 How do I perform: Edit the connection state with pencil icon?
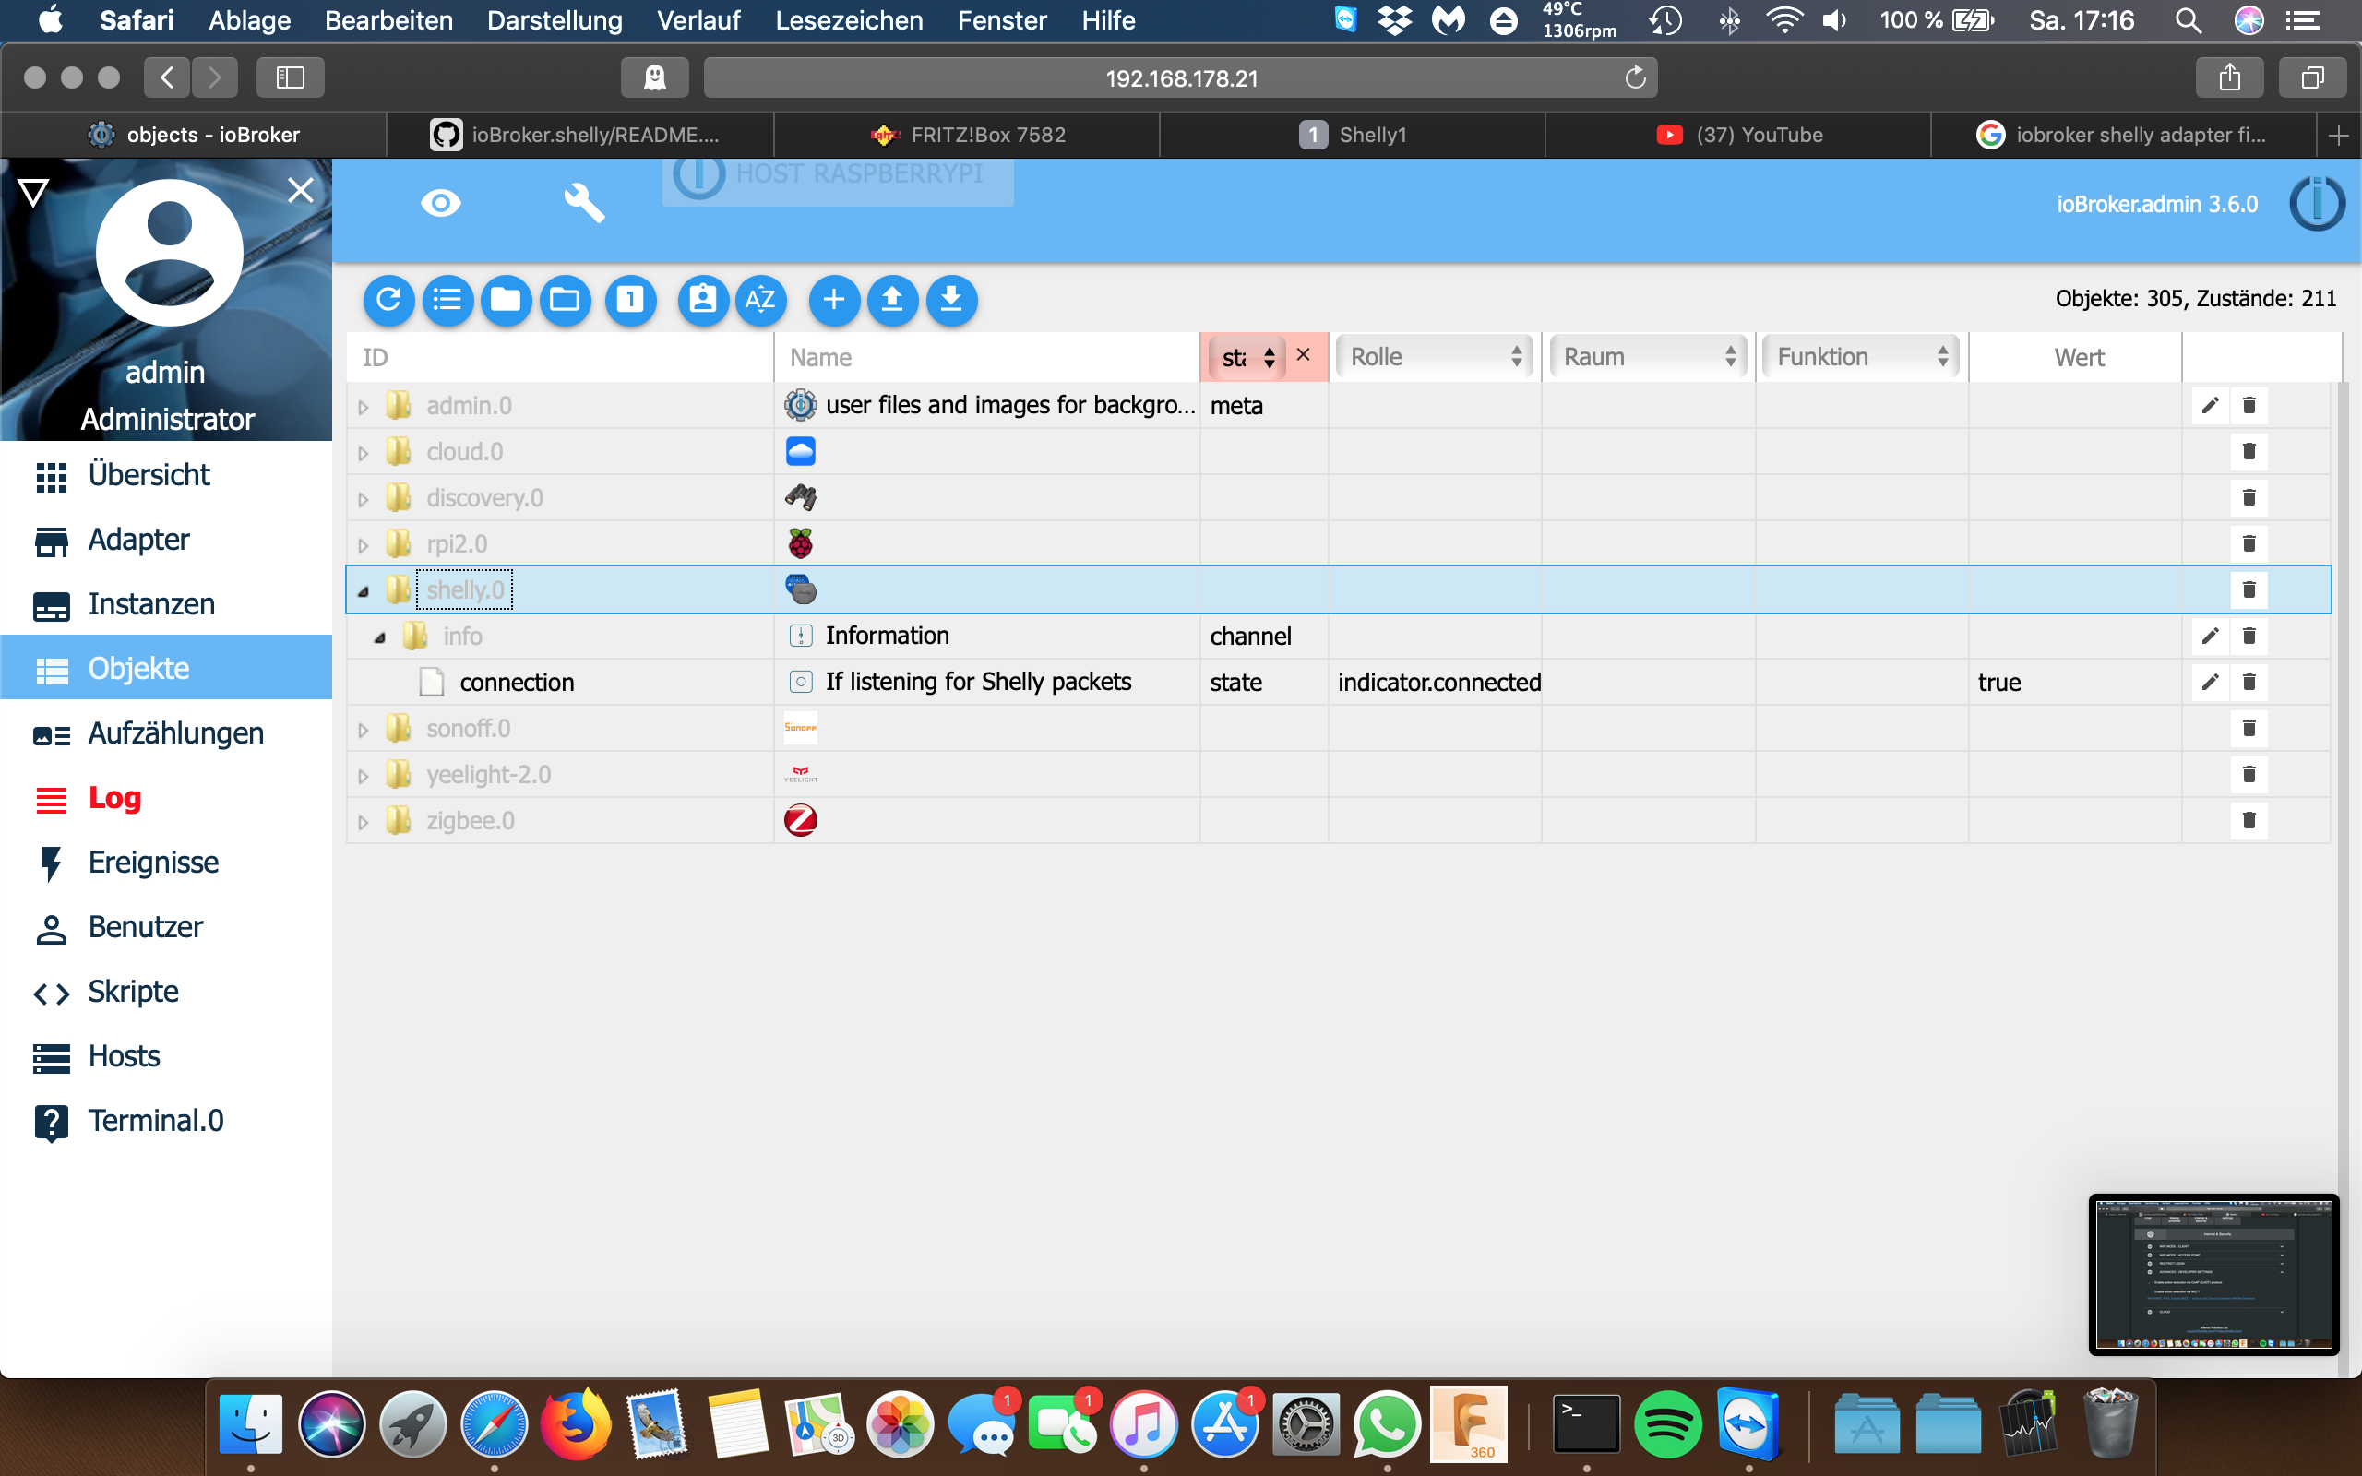tap(2210, 682)
